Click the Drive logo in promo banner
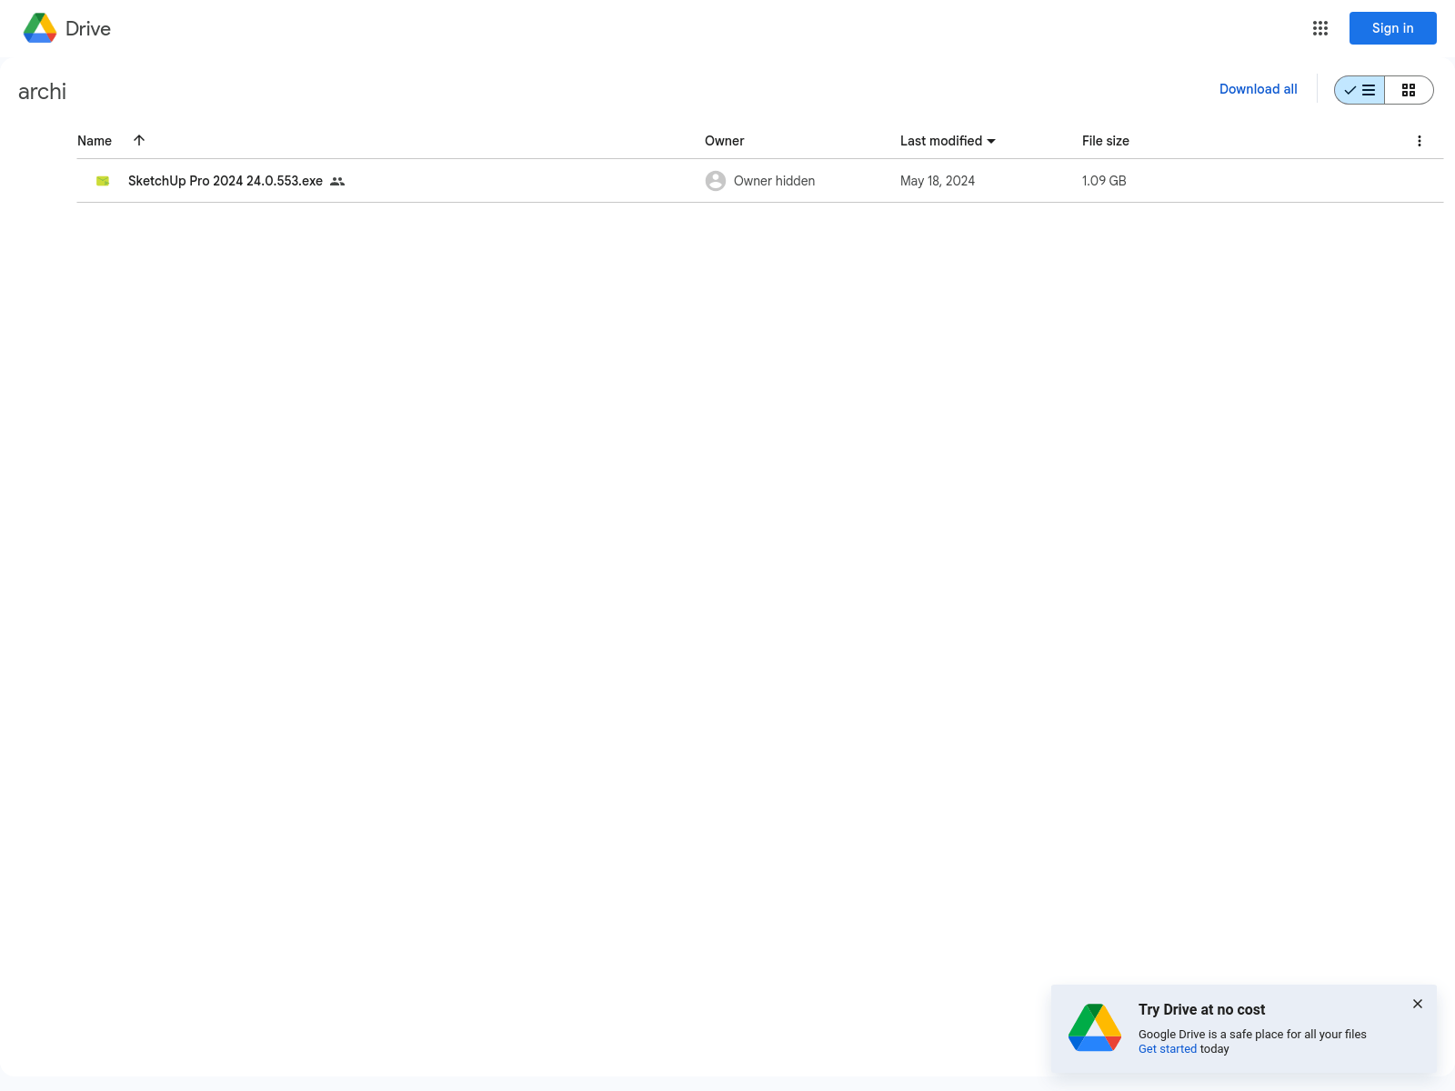 pos(1094,1027)
